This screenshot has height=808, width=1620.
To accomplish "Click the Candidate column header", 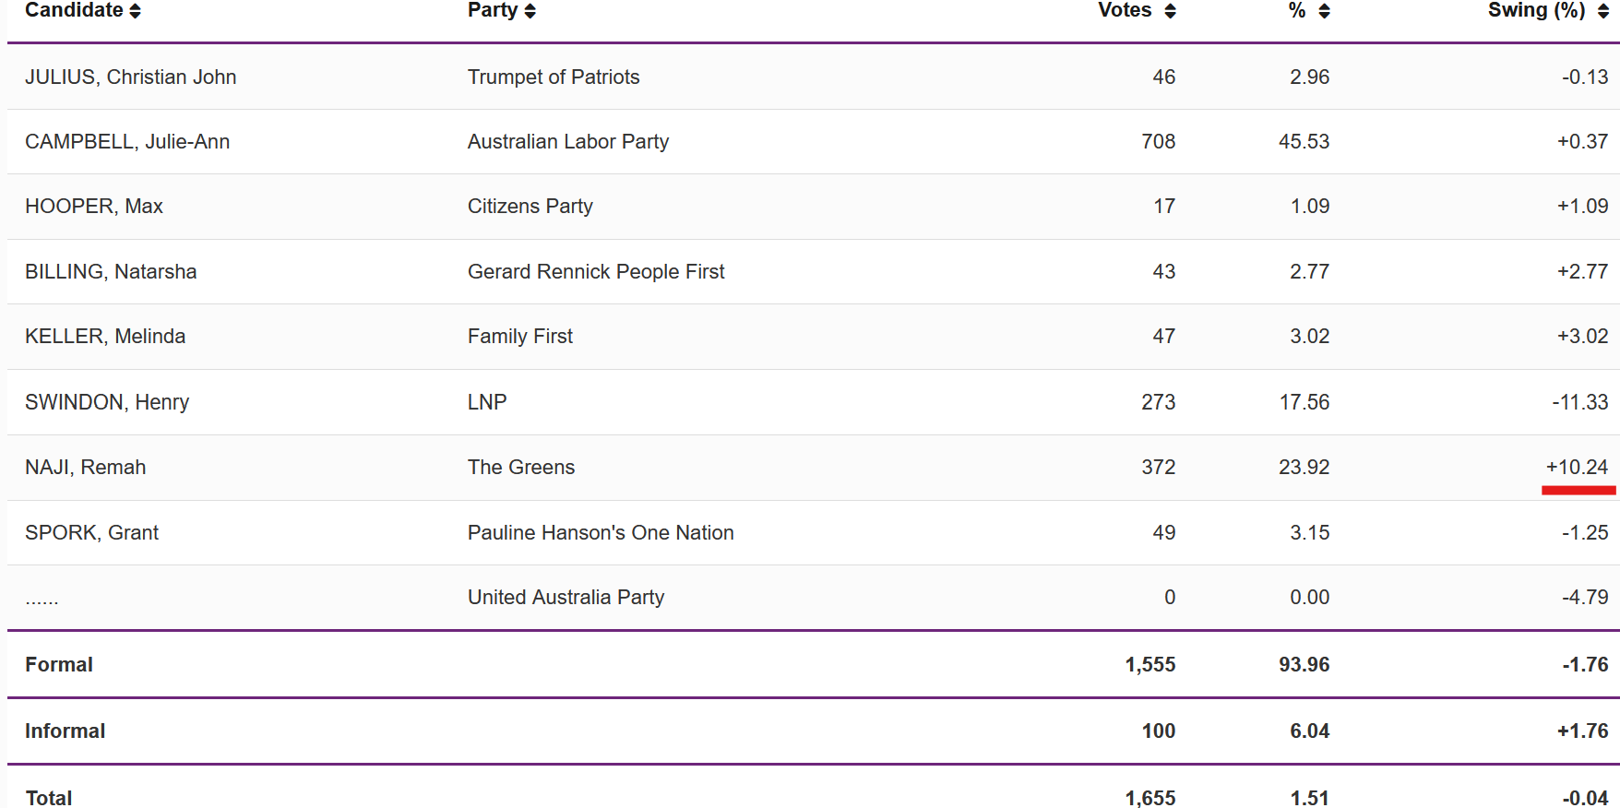I will (x=74, y=10).
